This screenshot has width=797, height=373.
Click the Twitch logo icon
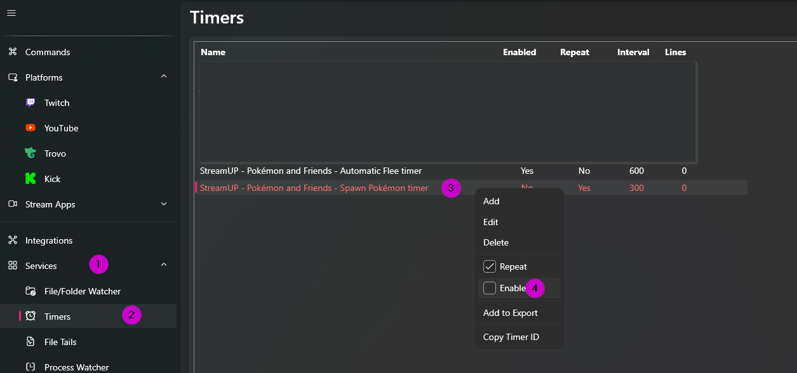(30, 103)
